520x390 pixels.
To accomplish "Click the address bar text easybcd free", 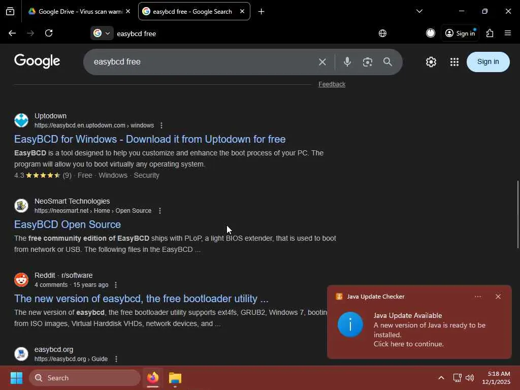I will [x=136, y=34].
